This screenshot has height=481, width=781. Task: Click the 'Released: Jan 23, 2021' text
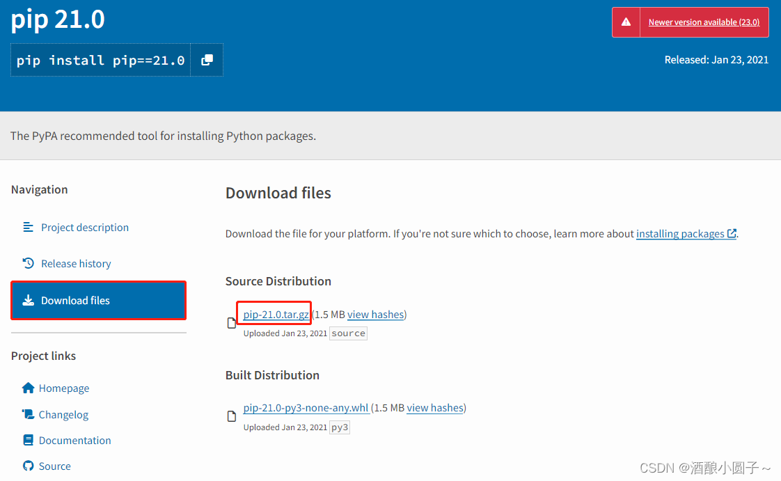coord(716,60)
